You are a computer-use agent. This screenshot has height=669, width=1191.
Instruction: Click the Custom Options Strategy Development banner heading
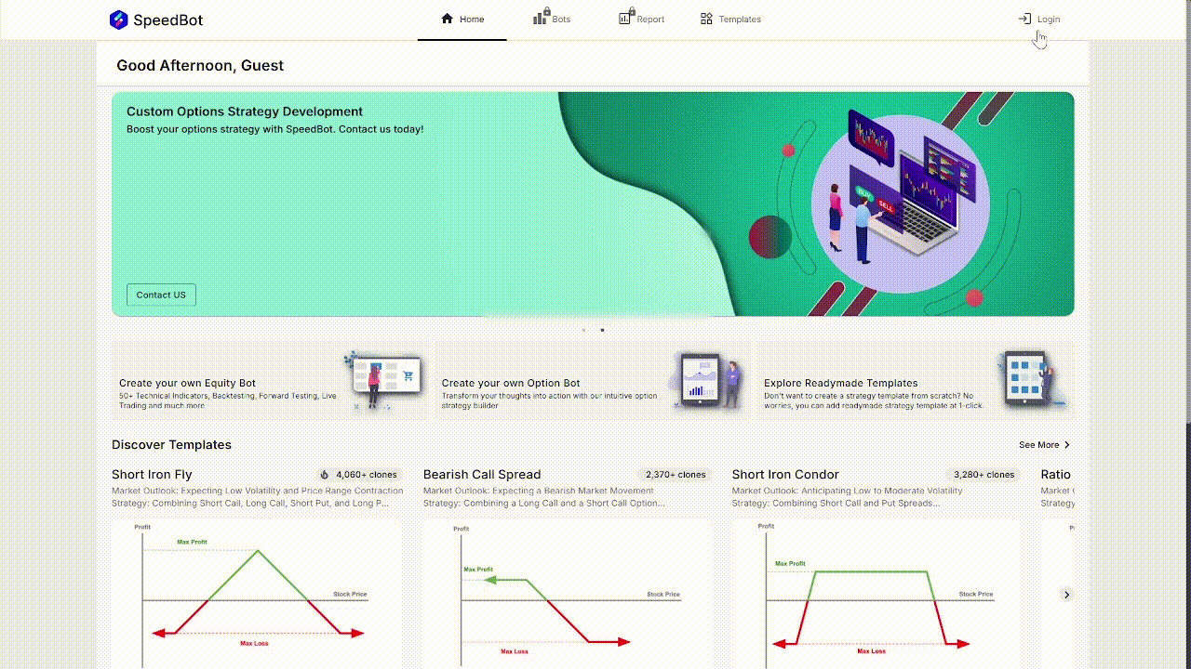click(245, 111)
